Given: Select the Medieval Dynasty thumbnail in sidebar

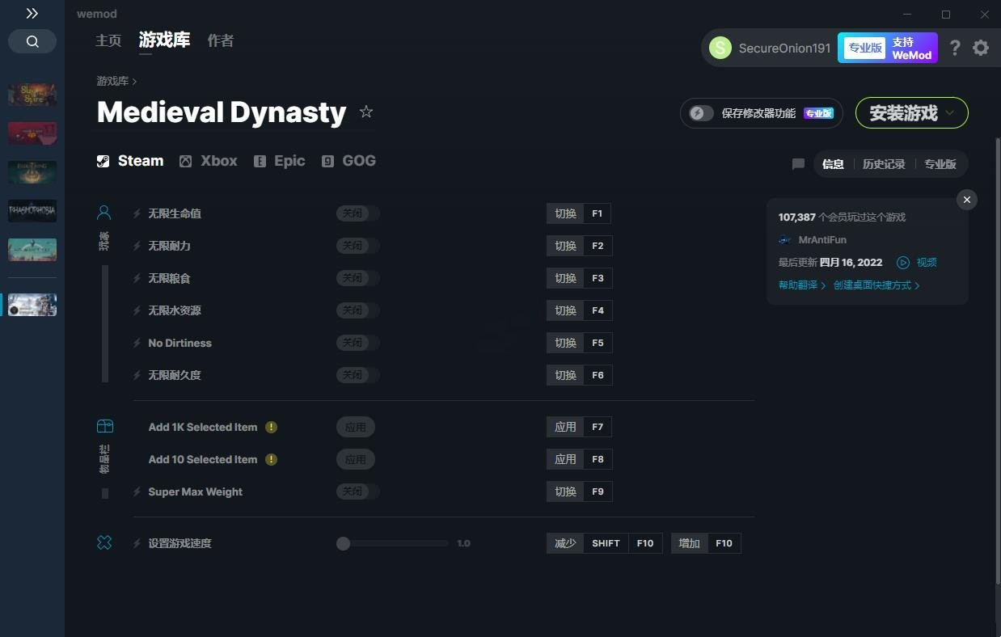Looking at the screenshot, I should [32, 305].
